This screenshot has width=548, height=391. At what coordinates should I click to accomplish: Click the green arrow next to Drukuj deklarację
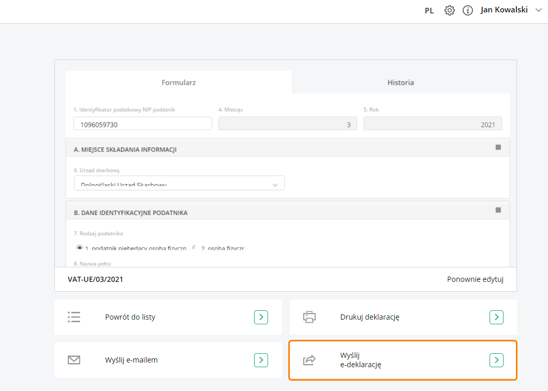(x=496, y=317)
